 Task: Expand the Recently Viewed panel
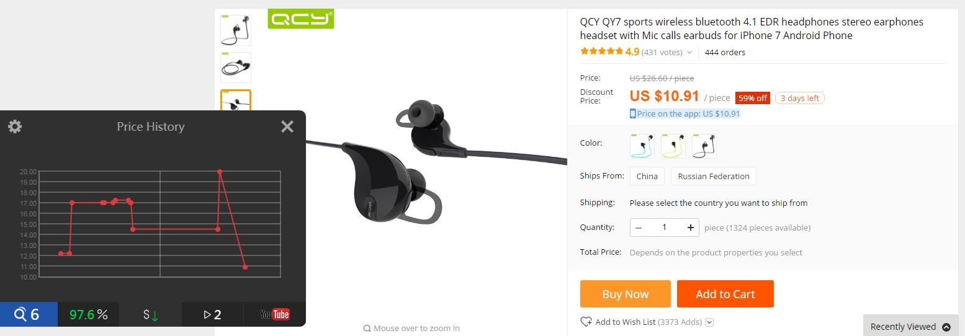click(x=910, y=327)
